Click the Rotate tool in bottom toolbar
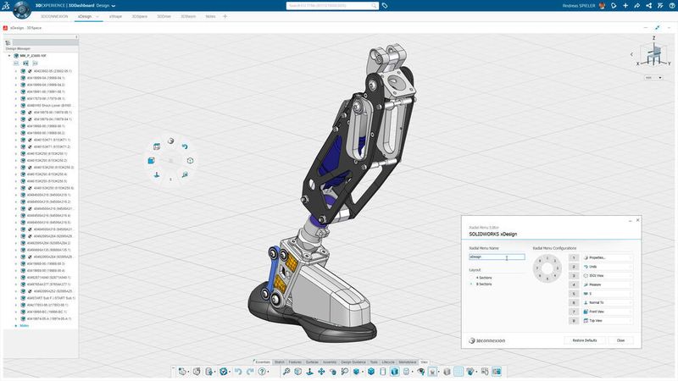Screen dimensions: 678x381 coord(333,372)
